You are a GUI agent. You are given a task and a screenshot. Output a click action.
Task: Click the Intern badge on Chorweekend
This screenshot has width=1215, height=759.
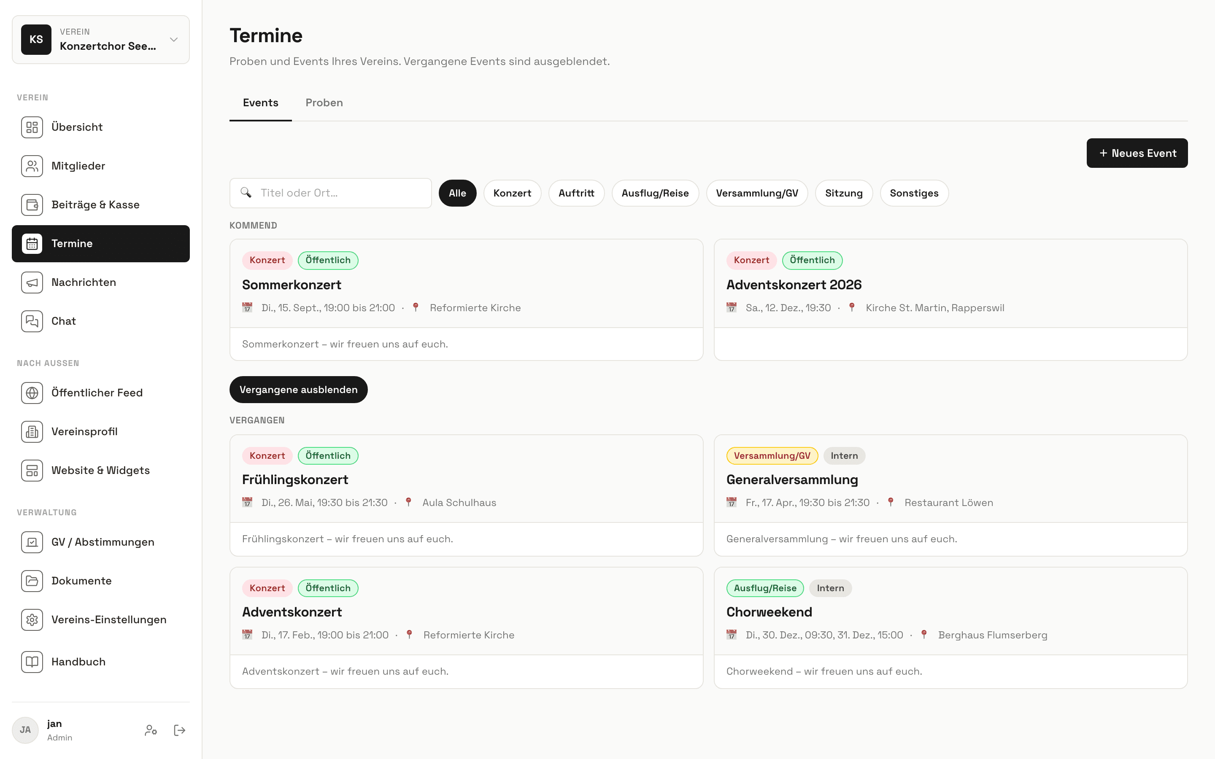[830, 588]
